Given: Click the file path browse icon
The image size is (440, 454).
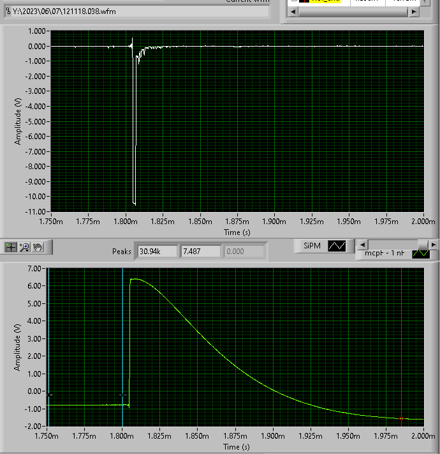Looking at the screenshot, I should coord(8,11).
